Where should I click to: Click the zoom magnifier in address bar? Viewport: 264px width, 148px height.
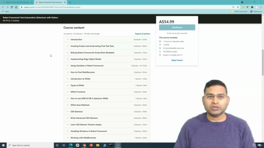tap(233, 7)
